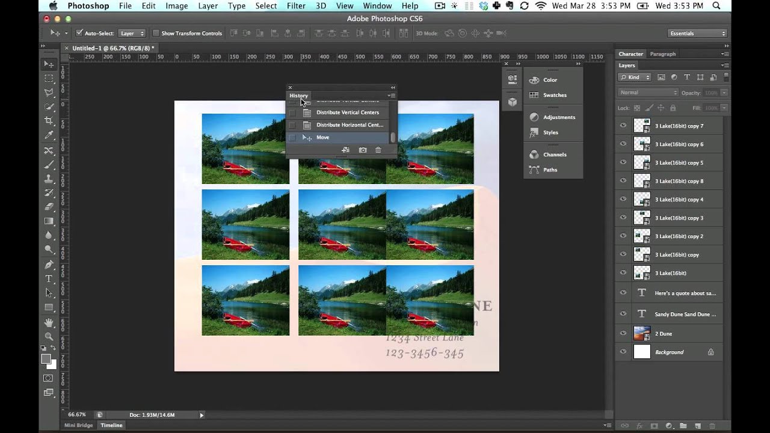Create new document from current state
Screen dimensions: 770x433
[x=345, y=150]
